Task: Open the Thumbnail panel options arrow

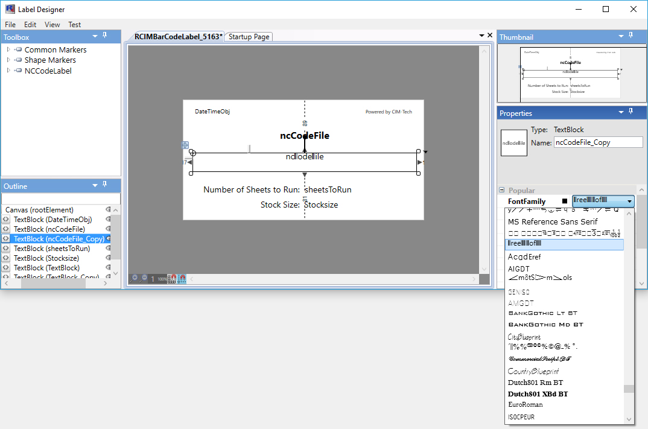Action: tap(621, 36)
